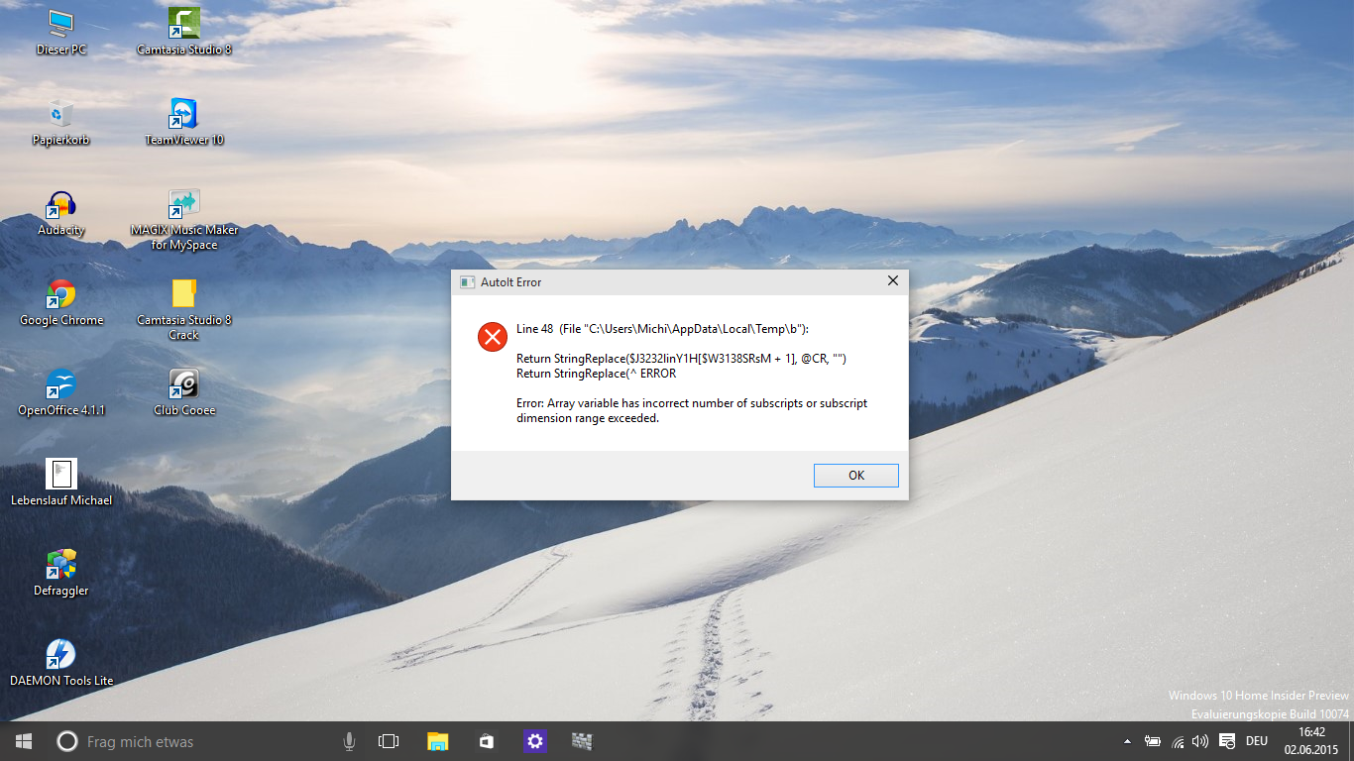This screenshot has height=761, width=1354.
Task: Select the Camtasia Studio 8 Crack folder
Action: (184, 309)
